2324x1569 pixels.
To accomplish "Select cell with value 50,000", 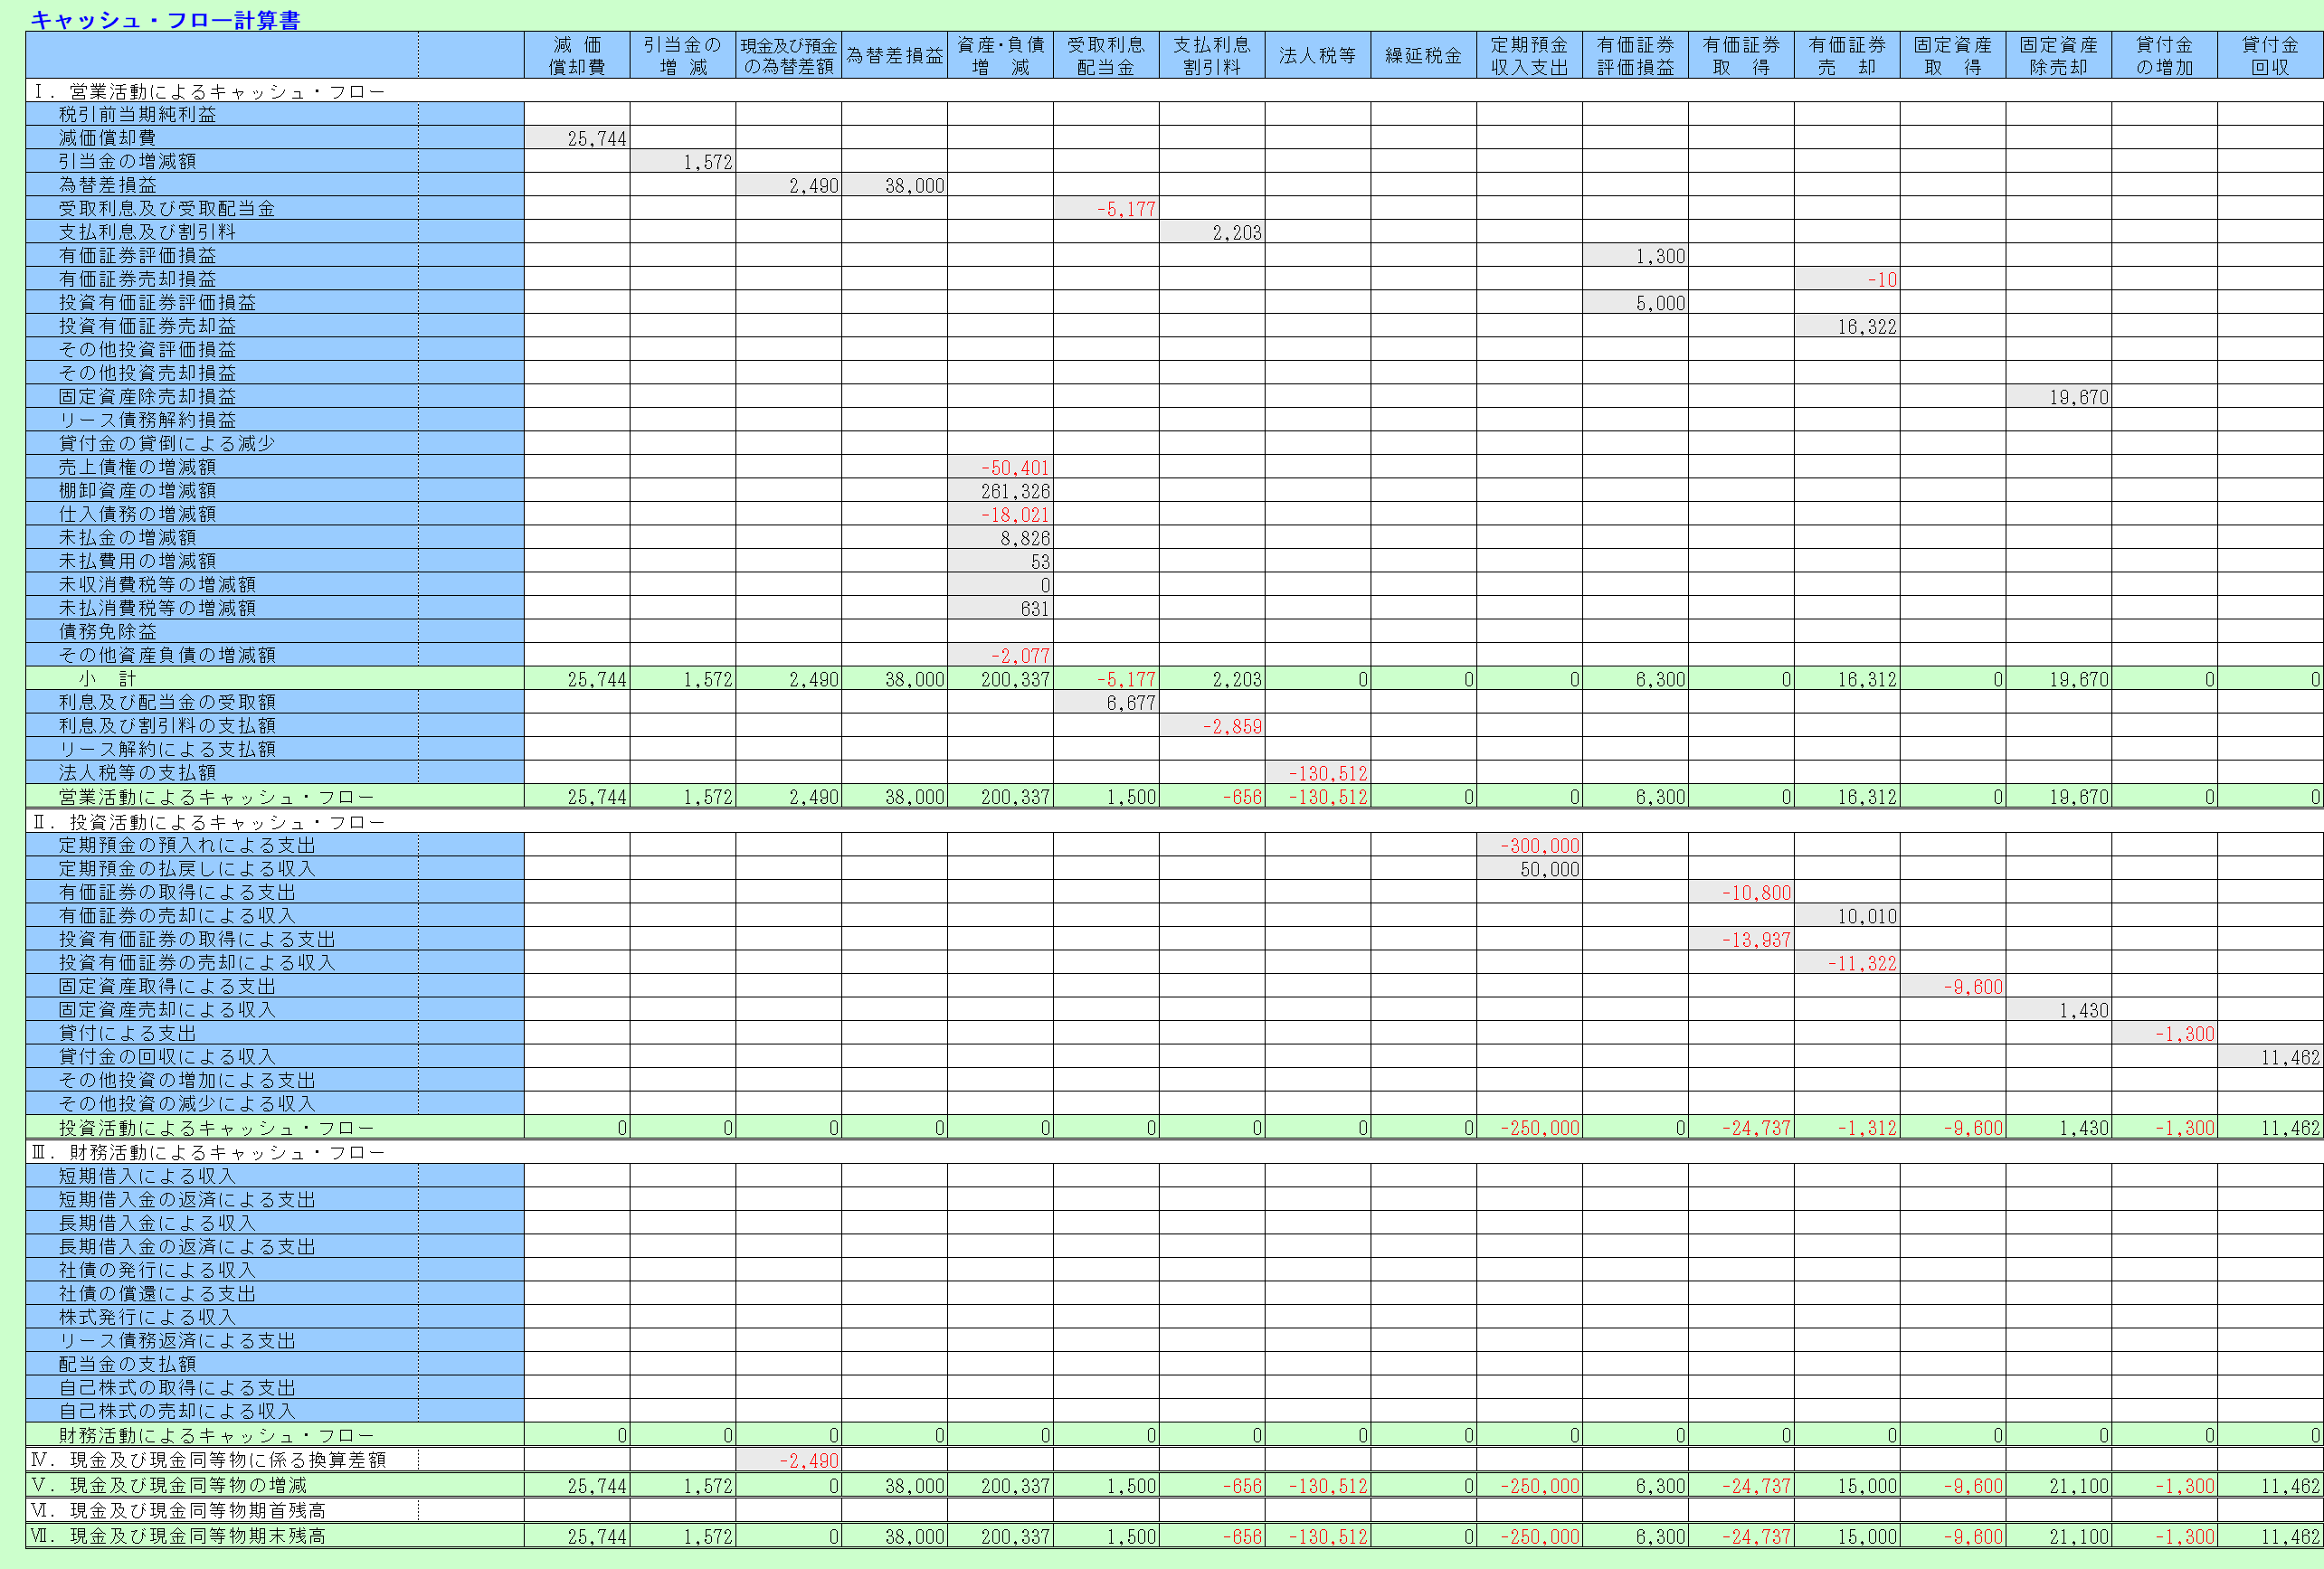I will 1530,868.
